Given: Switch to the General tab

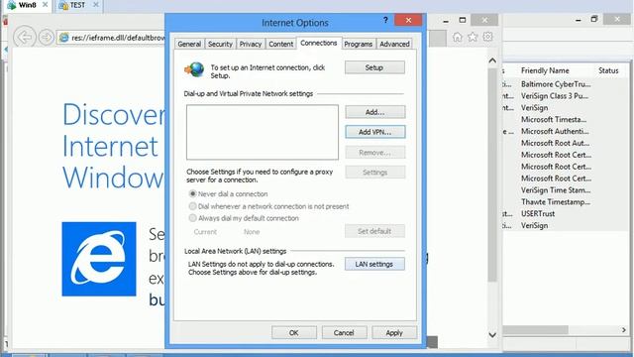Looking at the screenshot, I should (x=189, y=44).
